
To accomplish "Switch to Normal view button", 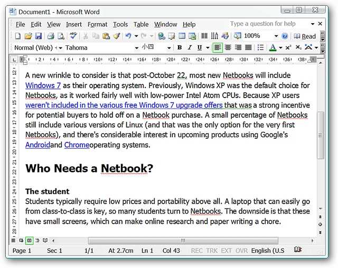I will tap(13, 241).
